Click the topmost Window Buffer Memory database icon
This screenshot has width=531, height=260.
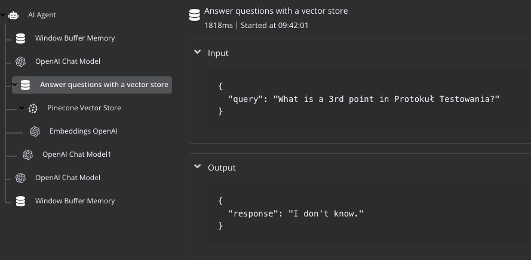21,38
